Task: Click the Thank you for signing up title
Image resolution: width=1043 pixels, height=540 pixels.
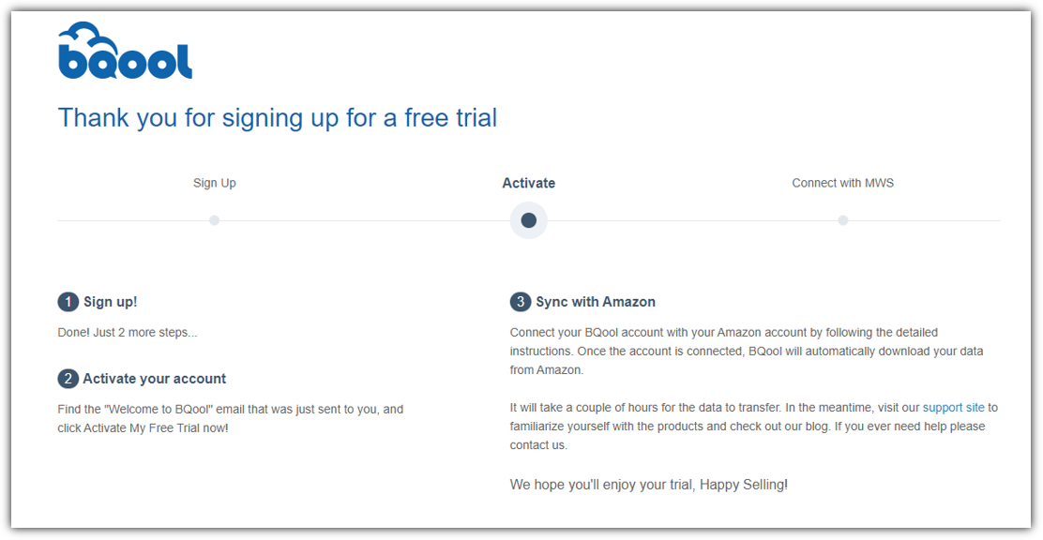Action: pyautogui.click(x=278, y=118)
